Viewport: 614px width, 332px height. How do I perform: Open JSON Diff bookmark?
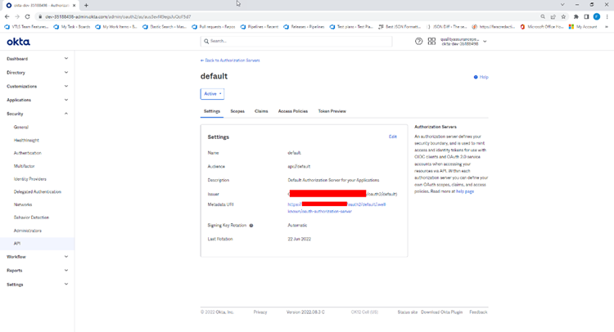(x=446, y=27)
